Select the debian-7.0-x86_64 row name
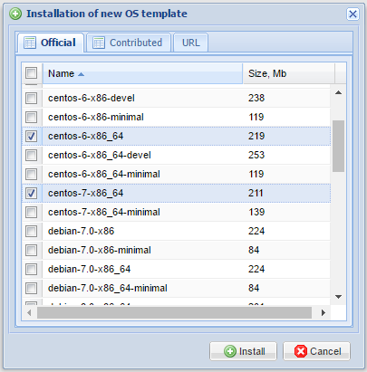Viewport: 367px width, 372px height. pyautogui.click(x=89, y=269)
